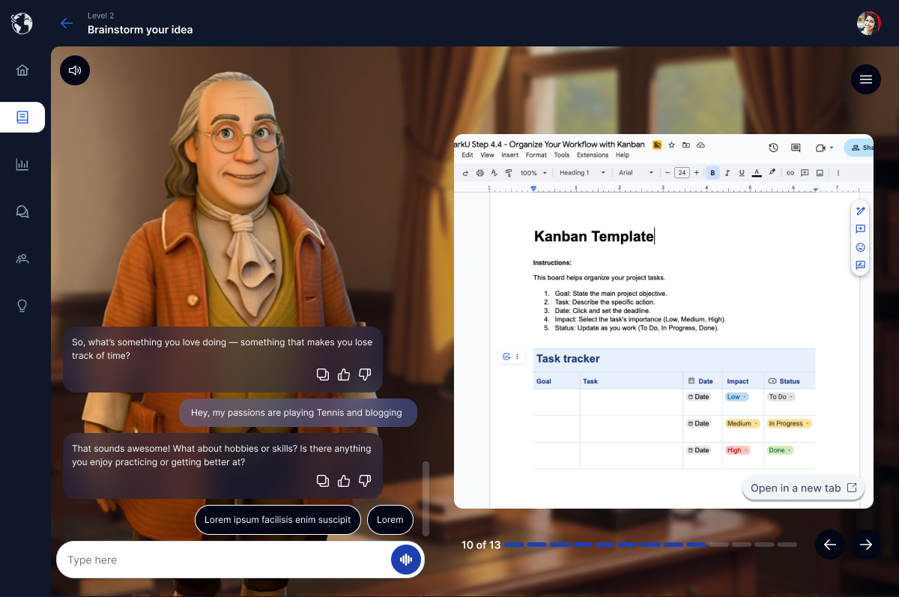Screen dimensions: 899x597
Task: Open the Arial font dropdown
Action: (636, 173)
